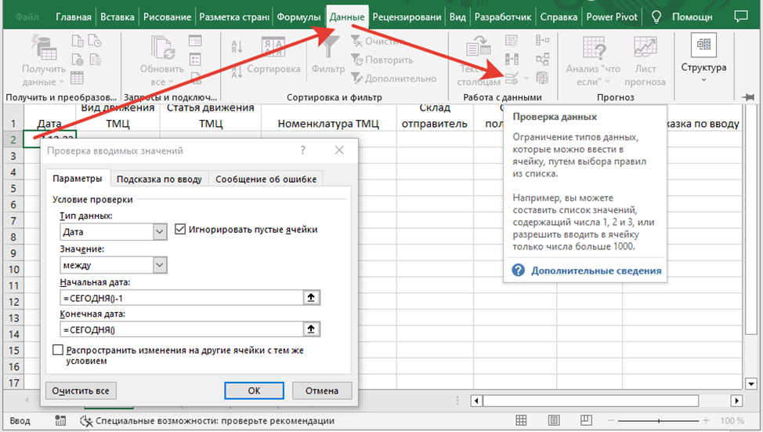Click the vertical scrollbar down arrow
The image size is (763, 432).
[x=751, y=383]
